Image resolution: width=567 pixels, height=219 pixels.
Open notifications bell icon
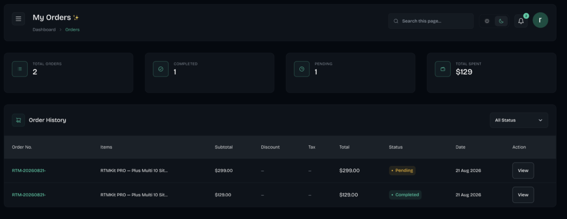(x=520, y=21)
